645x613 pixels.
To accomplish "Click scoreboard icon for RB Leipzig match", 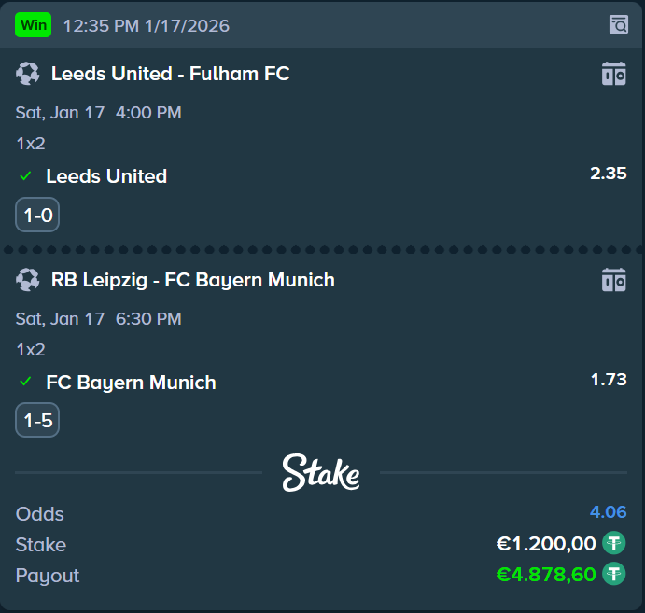I will click(x=613, y=280).
